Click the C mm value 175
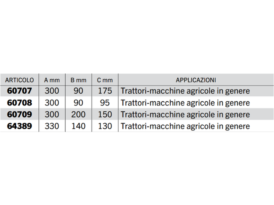Viewport: 274px width, 205px height. [105, 91]
